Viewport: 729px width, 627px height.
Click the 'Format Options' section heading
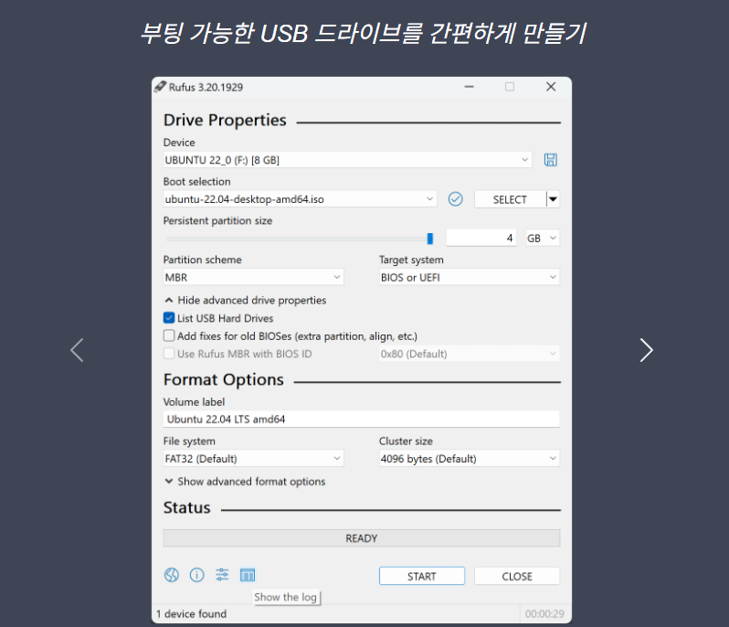[x=223, y=379]
